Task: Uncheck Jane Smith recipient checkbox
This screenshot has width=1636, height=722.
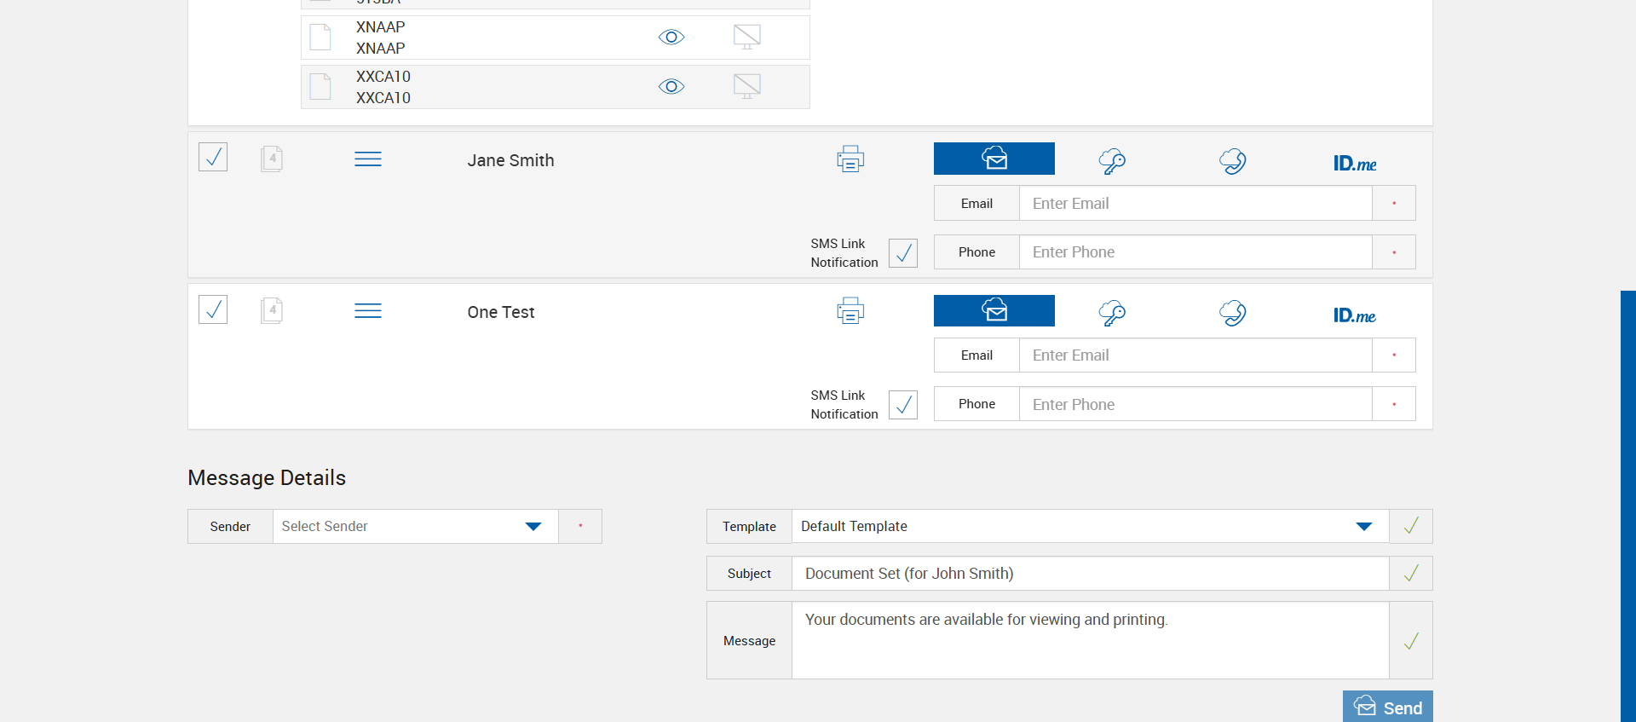Action: (213, 157)
